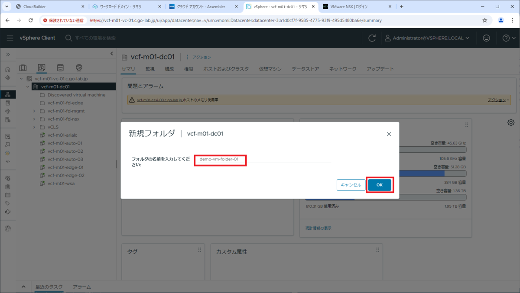Click vcf-m01-esxi-03.c.go-lab.jp alarm link
Screen dimensions: 520x293
click(x=160, y=100)
